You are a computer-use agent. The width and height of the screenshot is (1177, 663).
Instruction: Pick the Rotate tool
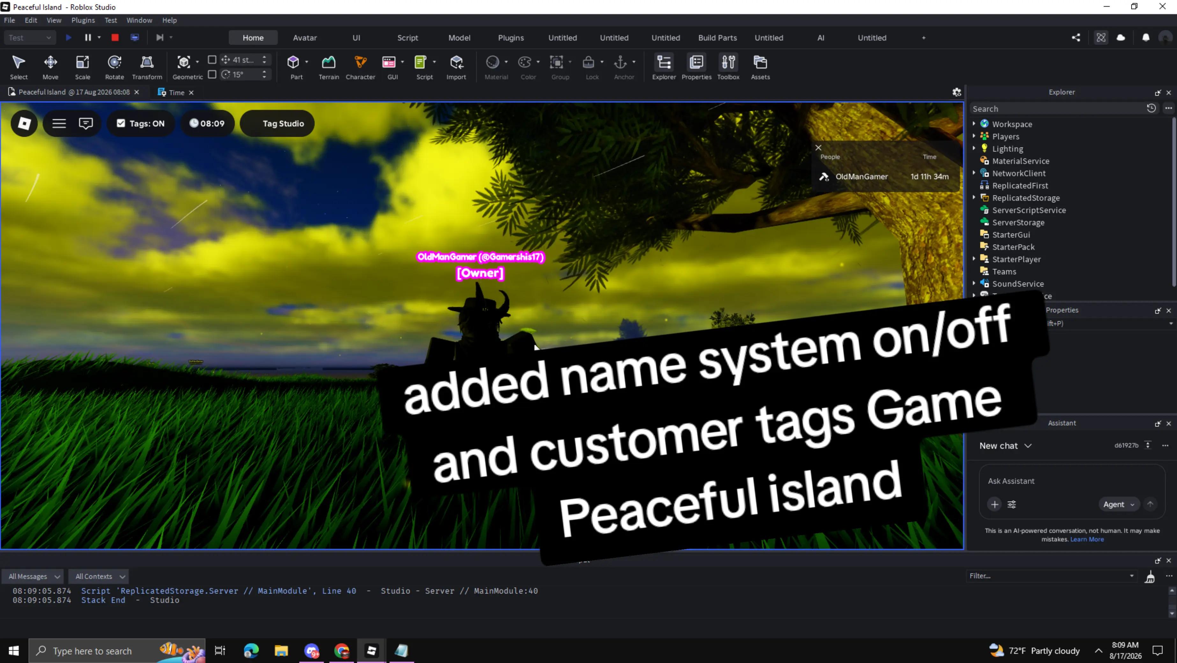click(114, 67)
